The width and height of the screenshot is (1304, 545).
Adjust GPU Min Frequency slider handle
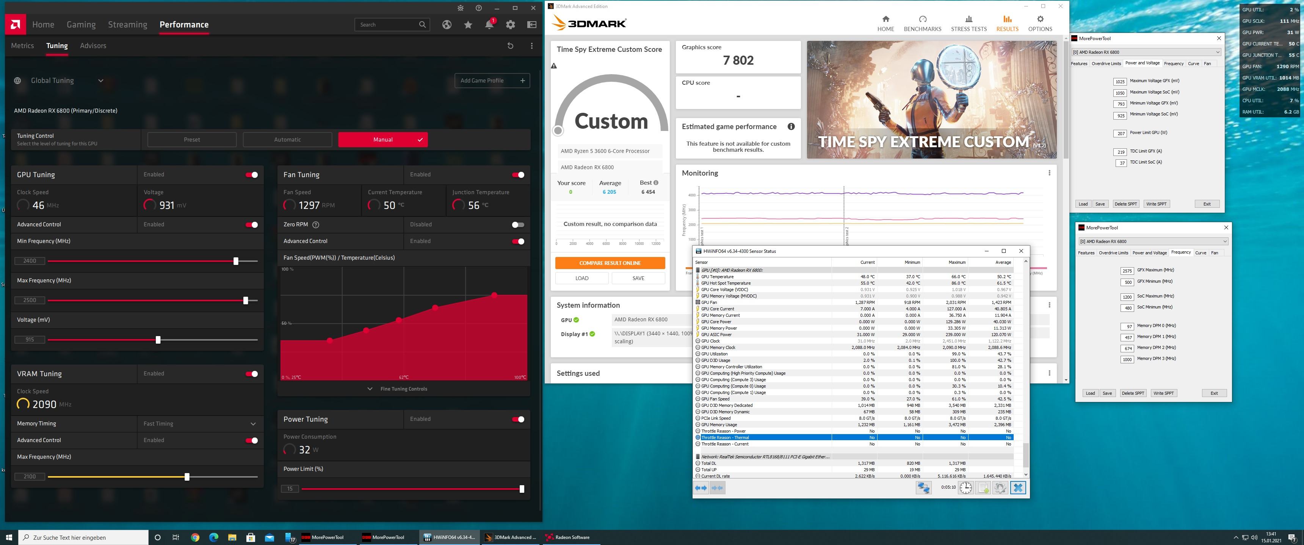236,262
